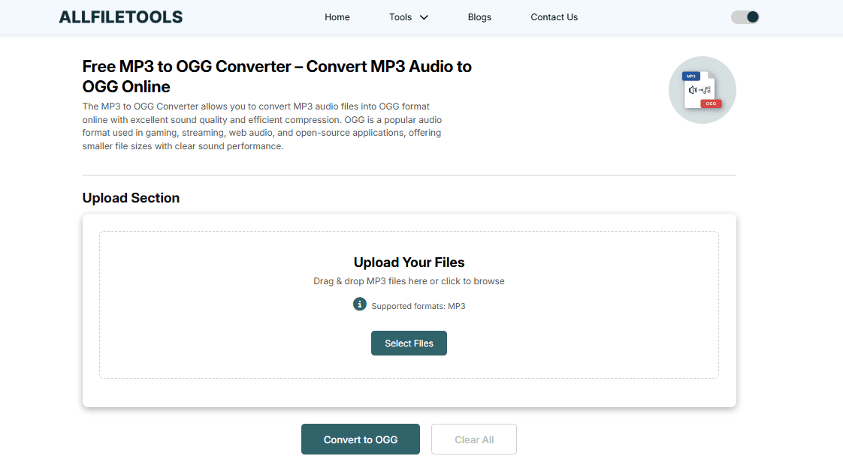Click the drag & drop MP3 files text
Screen dimensions: 843x468
pyautogui.click(x=409, y=281)
